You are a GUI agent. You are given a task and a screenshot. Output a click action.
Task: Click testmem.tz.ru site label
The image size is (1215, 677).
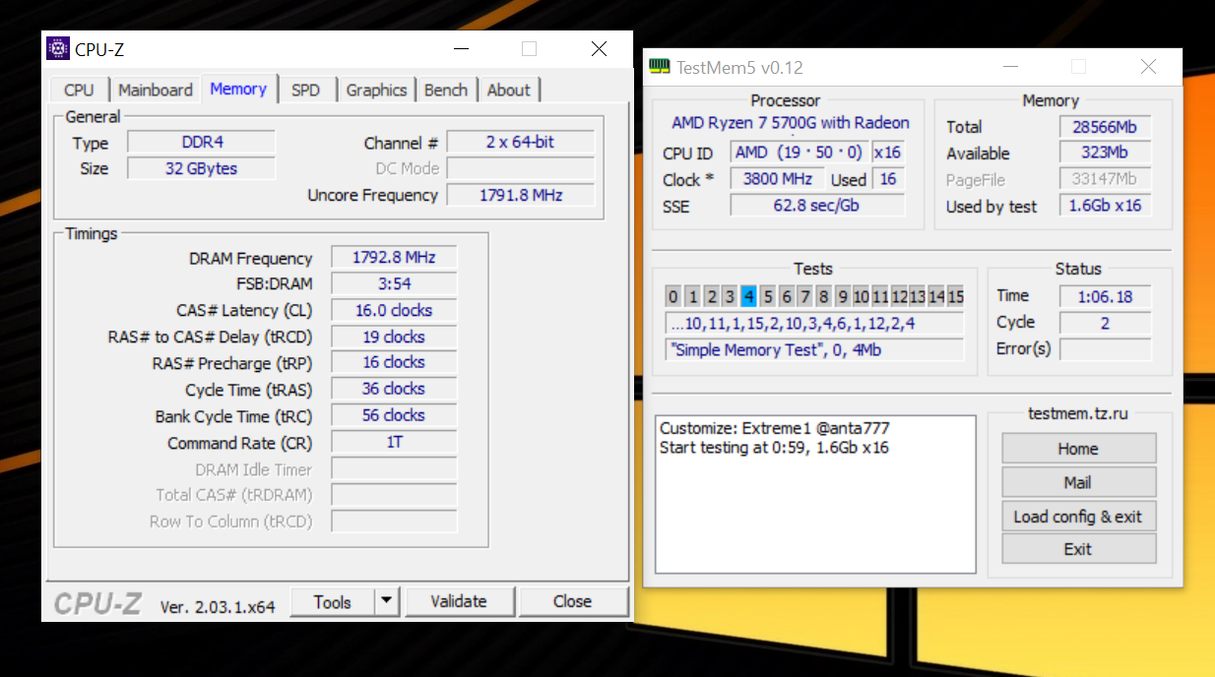1078,414
